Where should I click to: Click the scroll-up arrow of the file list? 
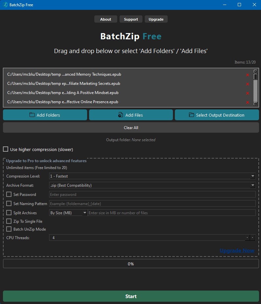(x=255, y=71)
